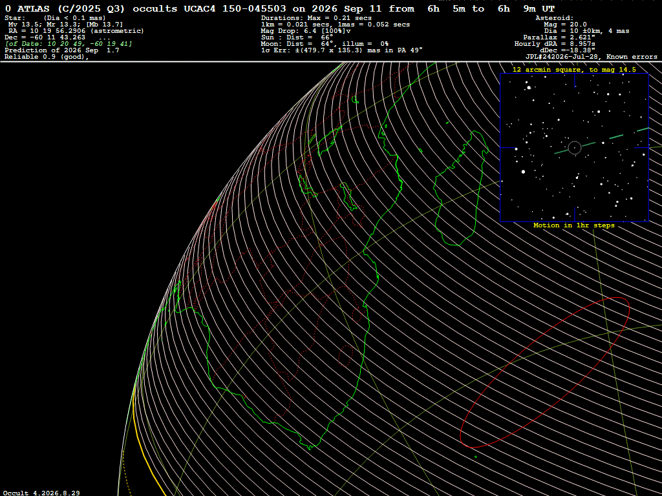662x496 pixels.
Task: Click the 'Prediction of 2026 Sep 1.7' text
Action: 61,50
